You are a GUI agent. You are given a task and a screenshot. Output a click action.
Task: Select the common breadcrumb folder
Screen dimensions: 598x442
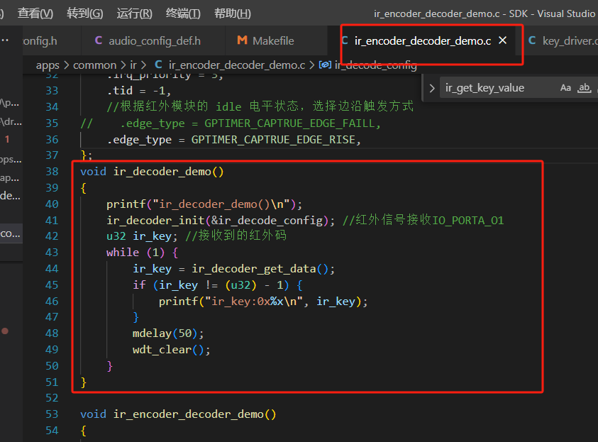pos(94,65)
